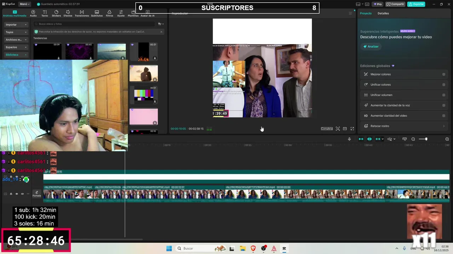
Task: Select the color bars trending clip thumbnail
Action: [144, 95]
